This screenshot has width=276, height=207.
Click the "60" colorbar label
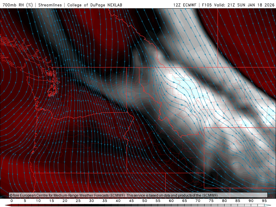[x=171, y=201]
